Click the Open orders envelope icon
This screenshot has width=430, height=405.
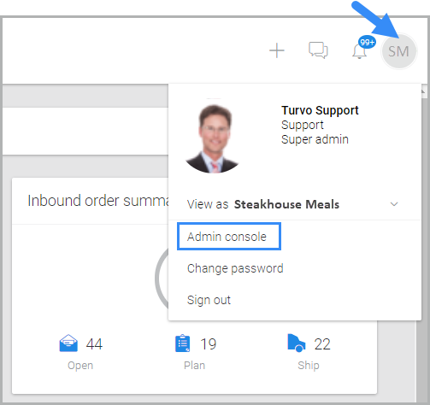pos(68,343)
